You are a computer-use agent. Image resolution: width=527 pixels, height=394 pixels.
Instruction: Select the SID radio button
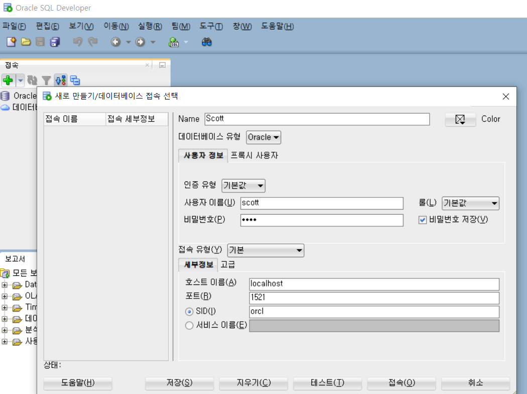tap(189, 312)
